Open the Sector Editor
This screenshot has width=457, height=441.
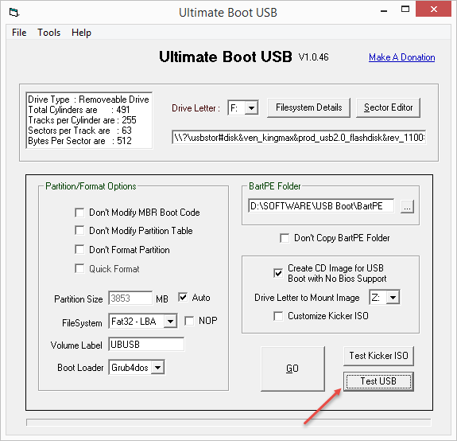pyautogui.click(x=388, y=107)
